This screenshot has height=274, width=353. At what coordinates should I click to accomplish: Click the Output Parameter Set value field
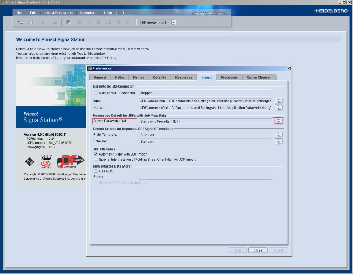point(205,121)
